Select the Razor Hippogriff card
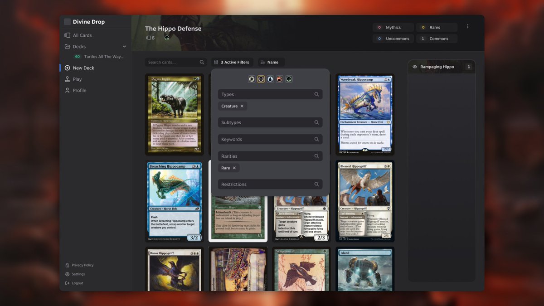 coord(175,269)
